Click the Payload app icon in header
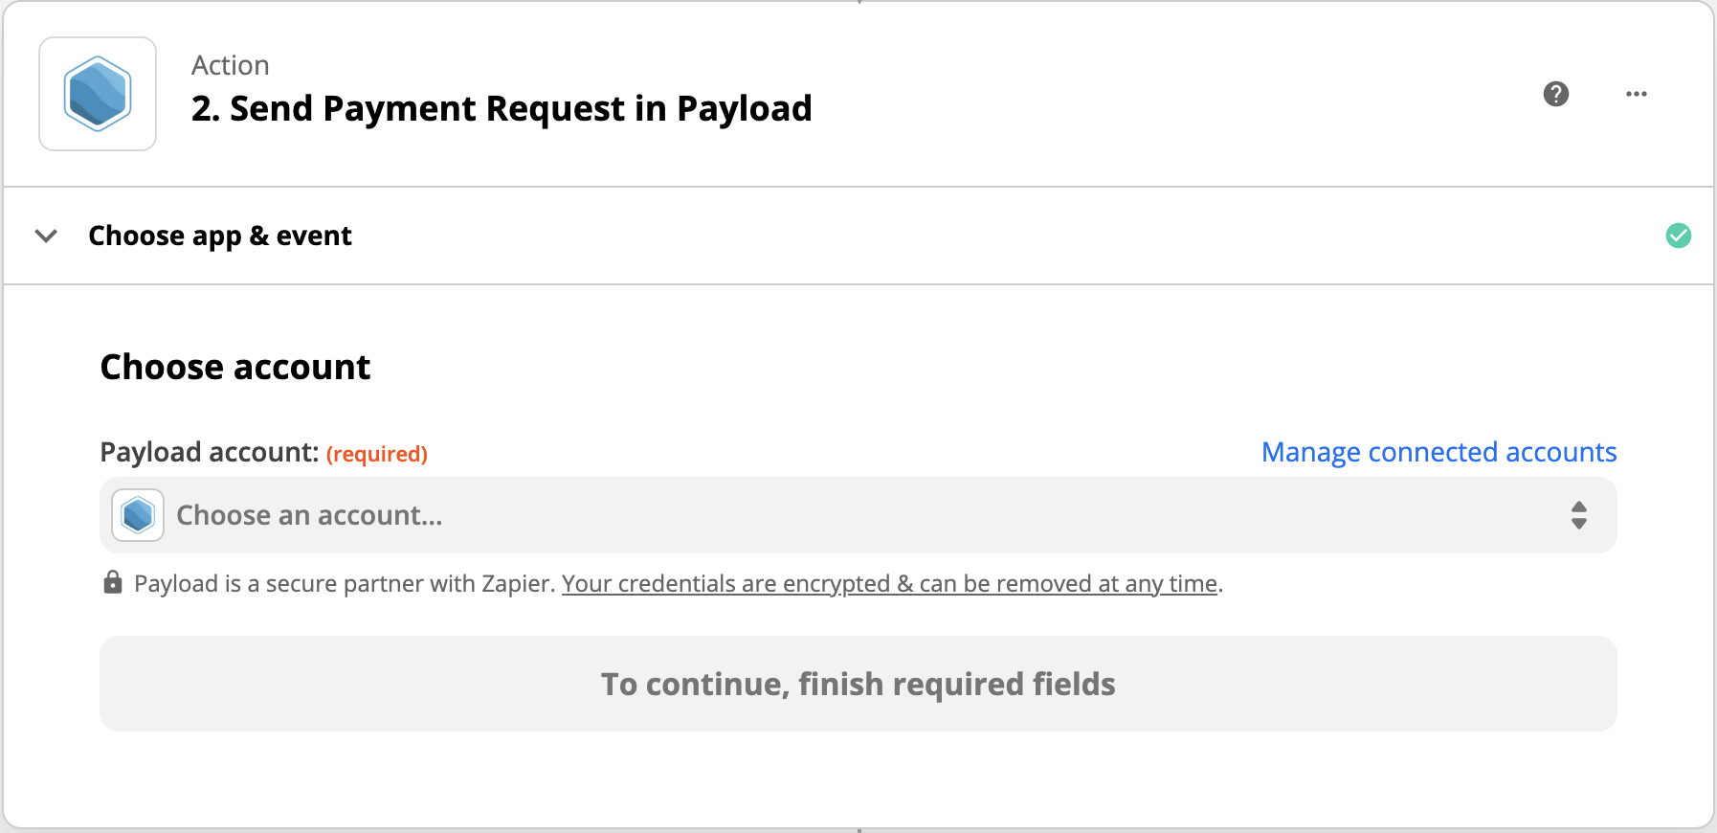Screen dimensions: 1717x833 [98, 94]
